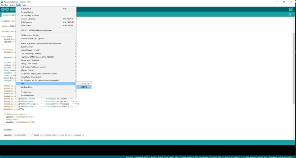Select Serial Plotter menu item

[26, 25]
